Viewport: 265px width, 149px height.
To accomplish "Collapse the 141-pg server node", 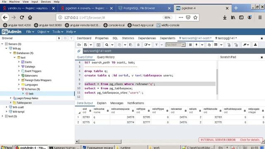I will (7, 48).
